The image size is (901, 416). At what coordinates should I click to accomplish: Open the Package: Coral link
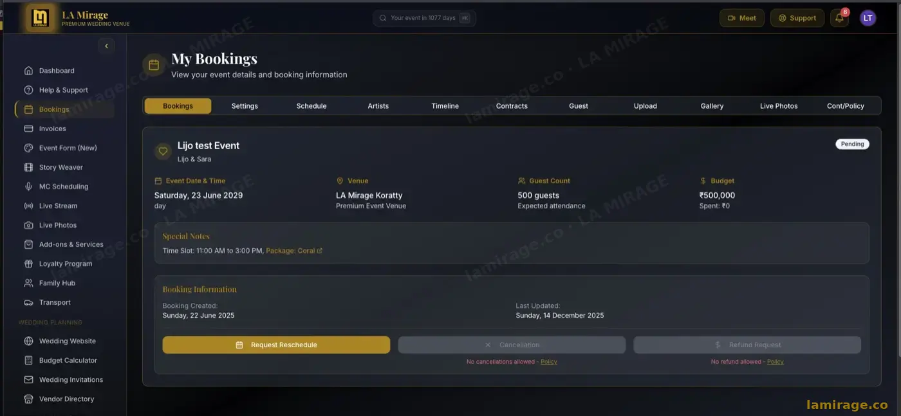294,251
